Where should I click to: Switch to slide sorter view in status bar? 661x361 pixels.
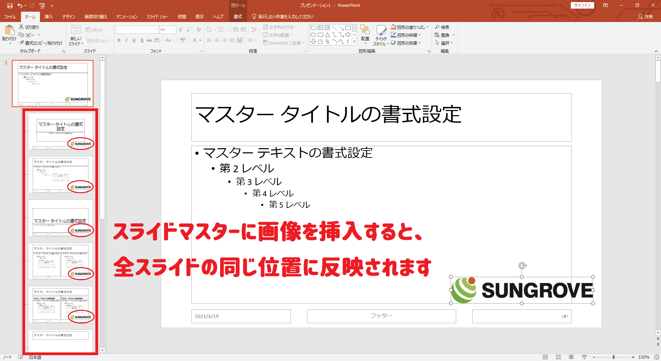(558, 357)
